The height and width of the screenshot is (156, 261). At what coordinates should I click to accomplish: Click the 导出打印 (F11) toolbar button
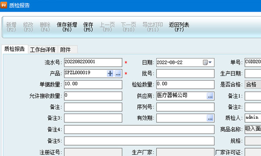(153, 27)
